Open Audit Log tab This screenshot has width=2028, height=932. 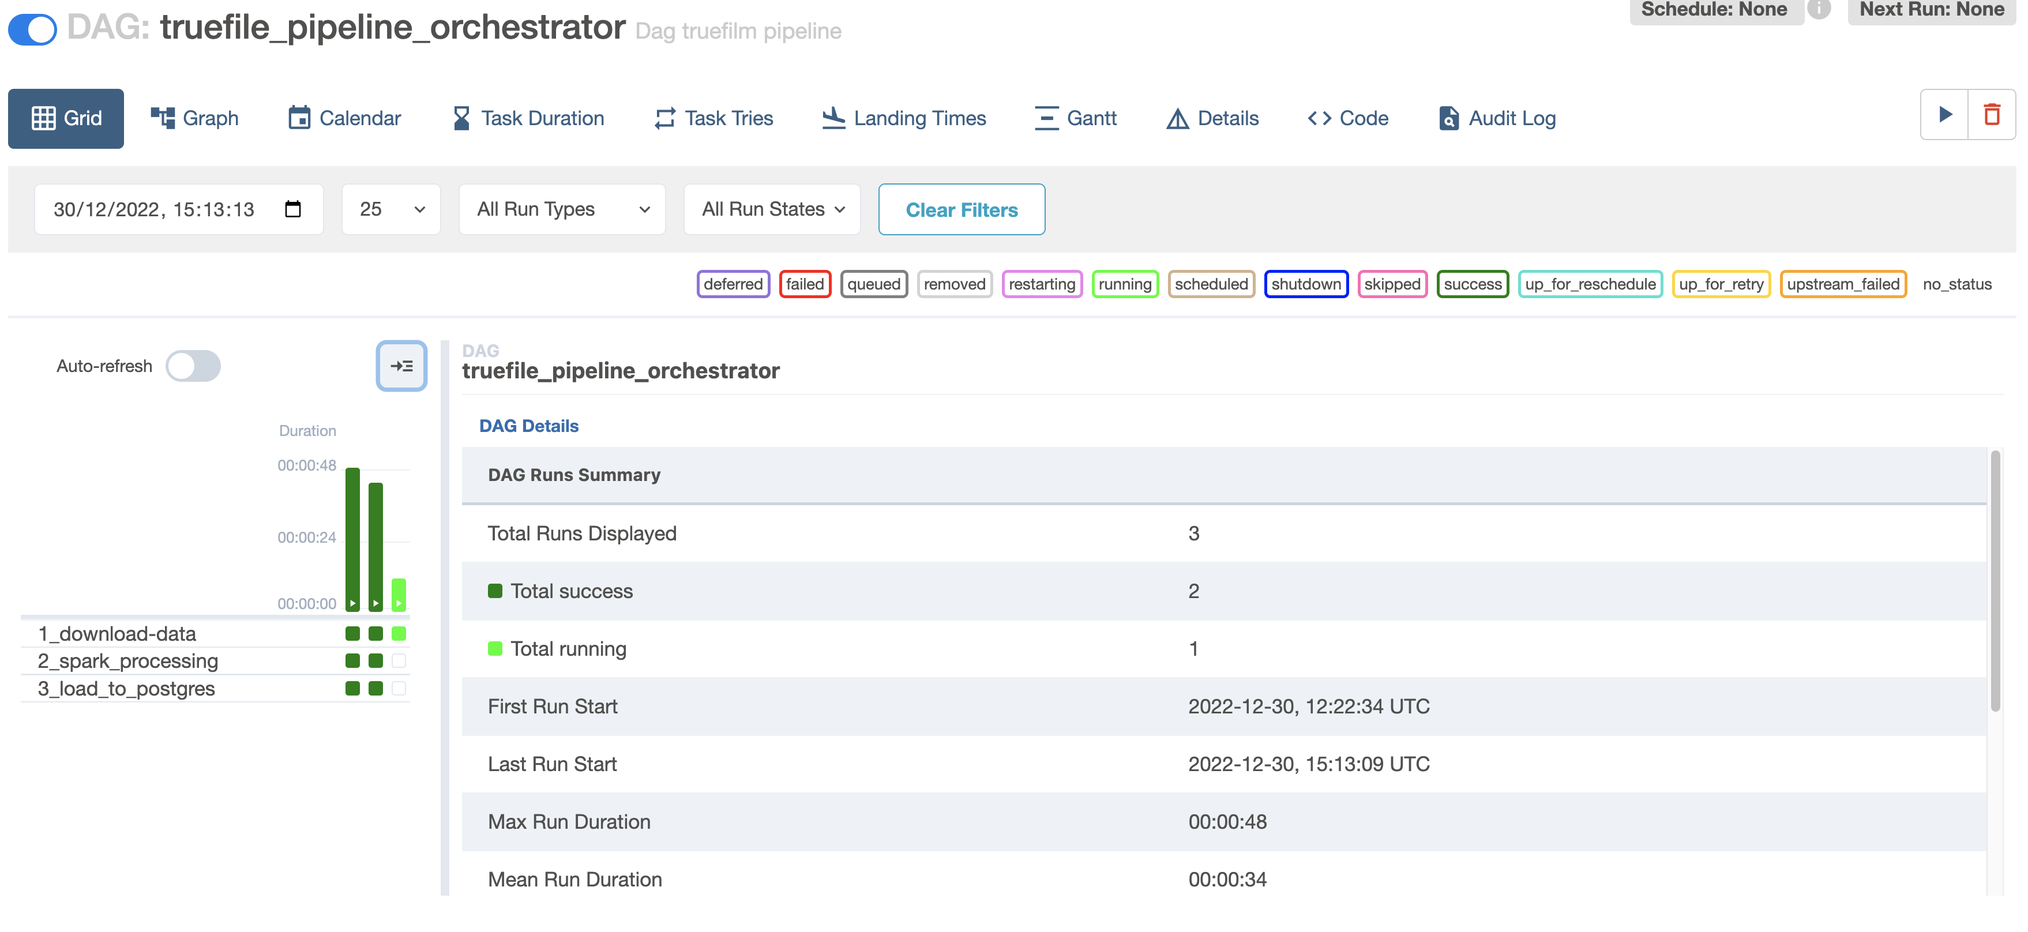[1497, 118]
